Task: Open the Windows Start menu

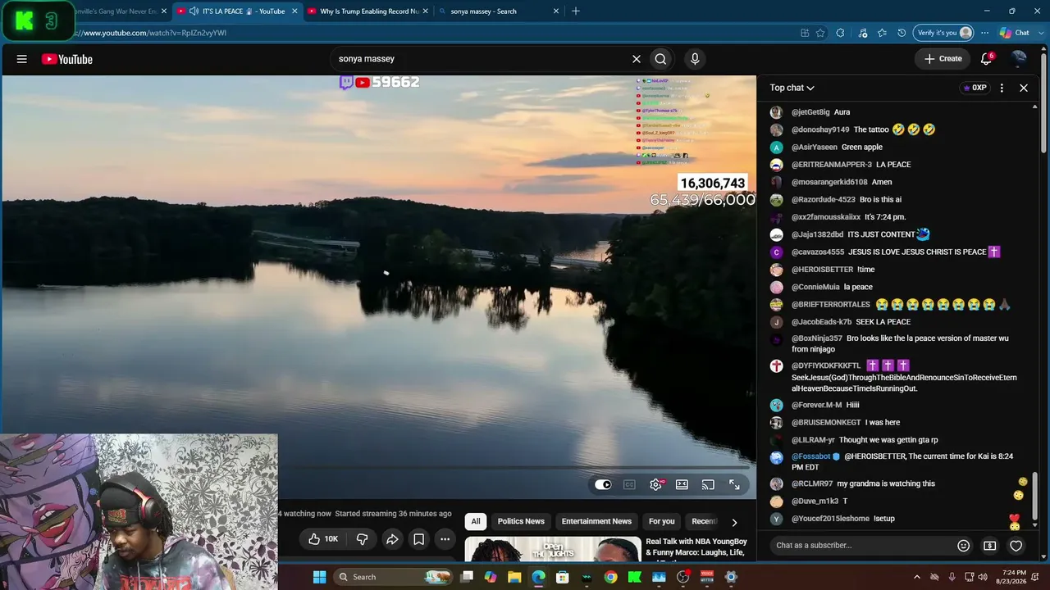Action: 319,577
